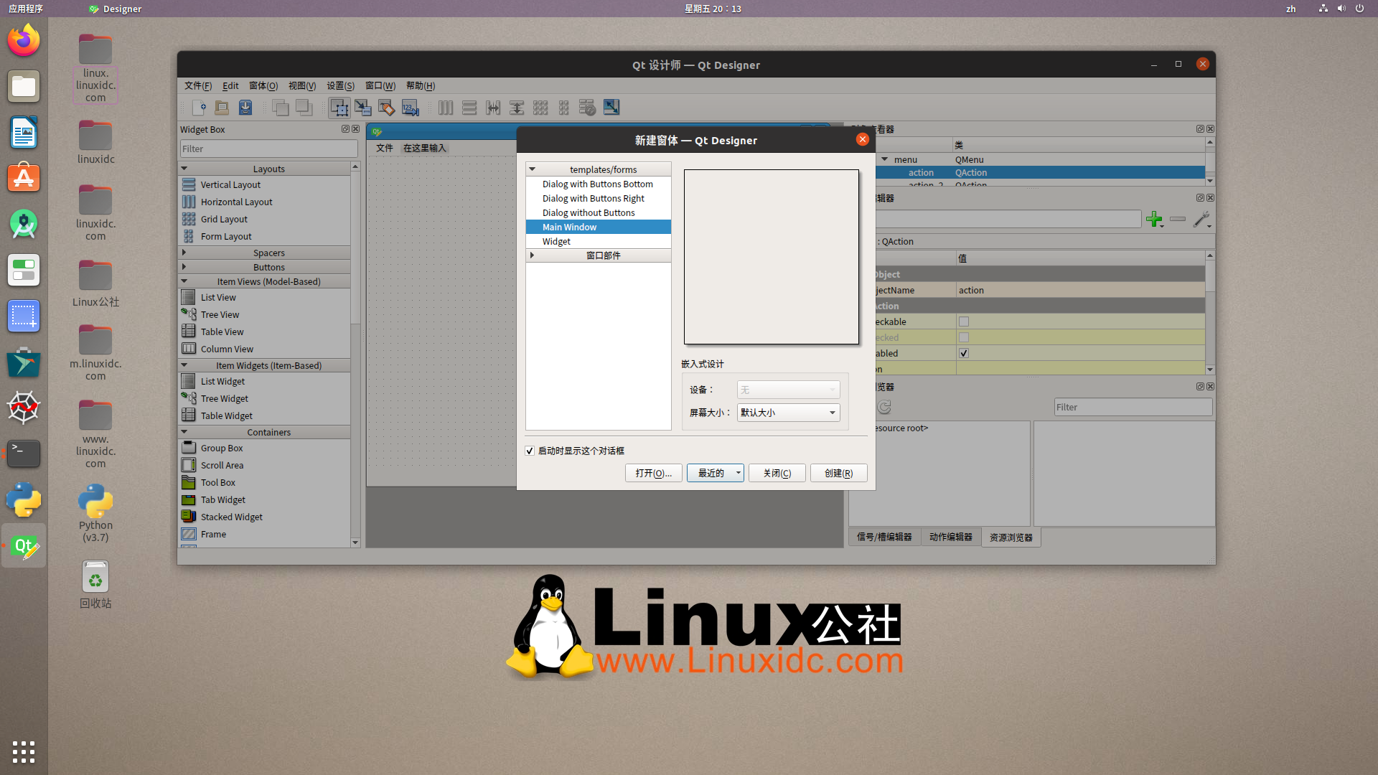Open the 视图(V) menu
The image size is (1378, 775).
302,85
